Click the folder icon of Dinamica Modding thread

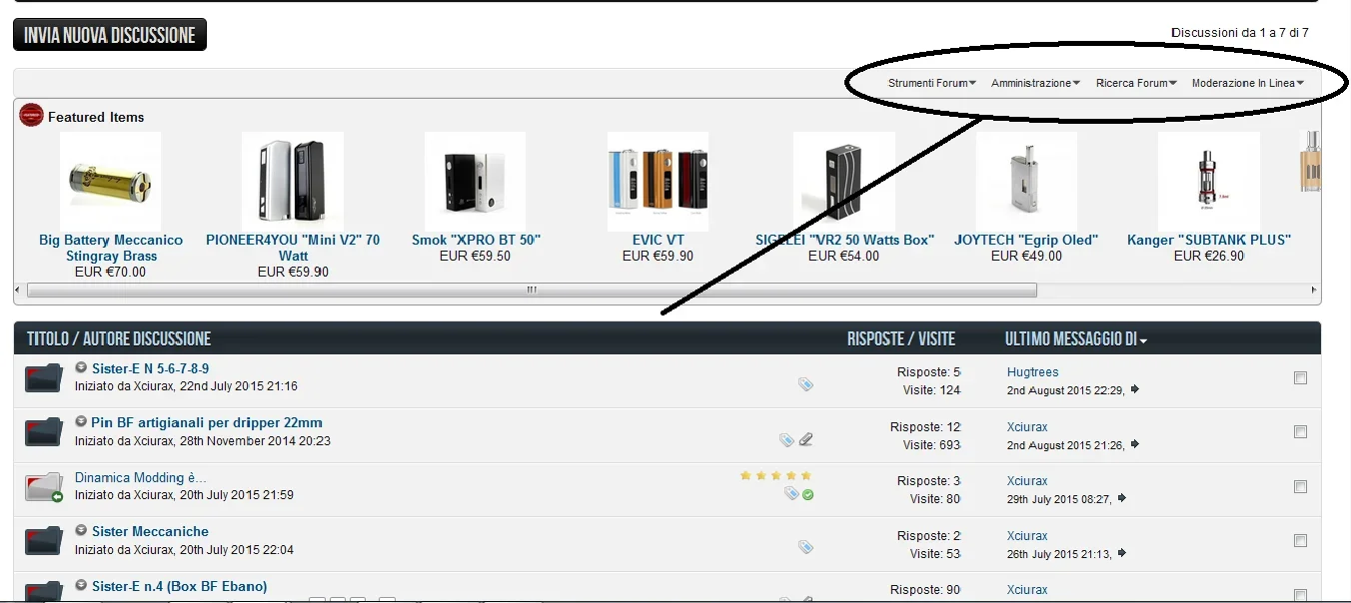(44, 488)
